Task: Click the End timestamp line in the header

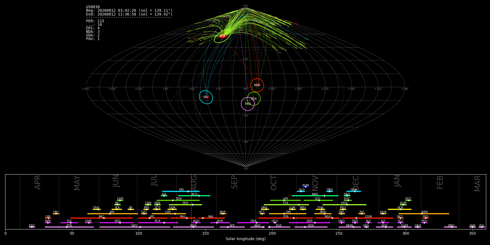Action: (x=129, y=14)
